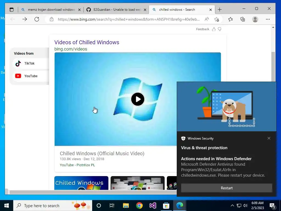Refresh the current page
This screenshot has width=281, height=211.
point(37,19)
